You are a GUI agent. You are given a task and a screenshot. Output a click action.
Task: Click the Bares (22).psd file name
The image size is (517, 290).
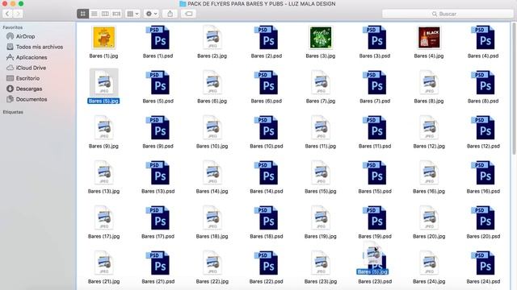click(267, 281)
